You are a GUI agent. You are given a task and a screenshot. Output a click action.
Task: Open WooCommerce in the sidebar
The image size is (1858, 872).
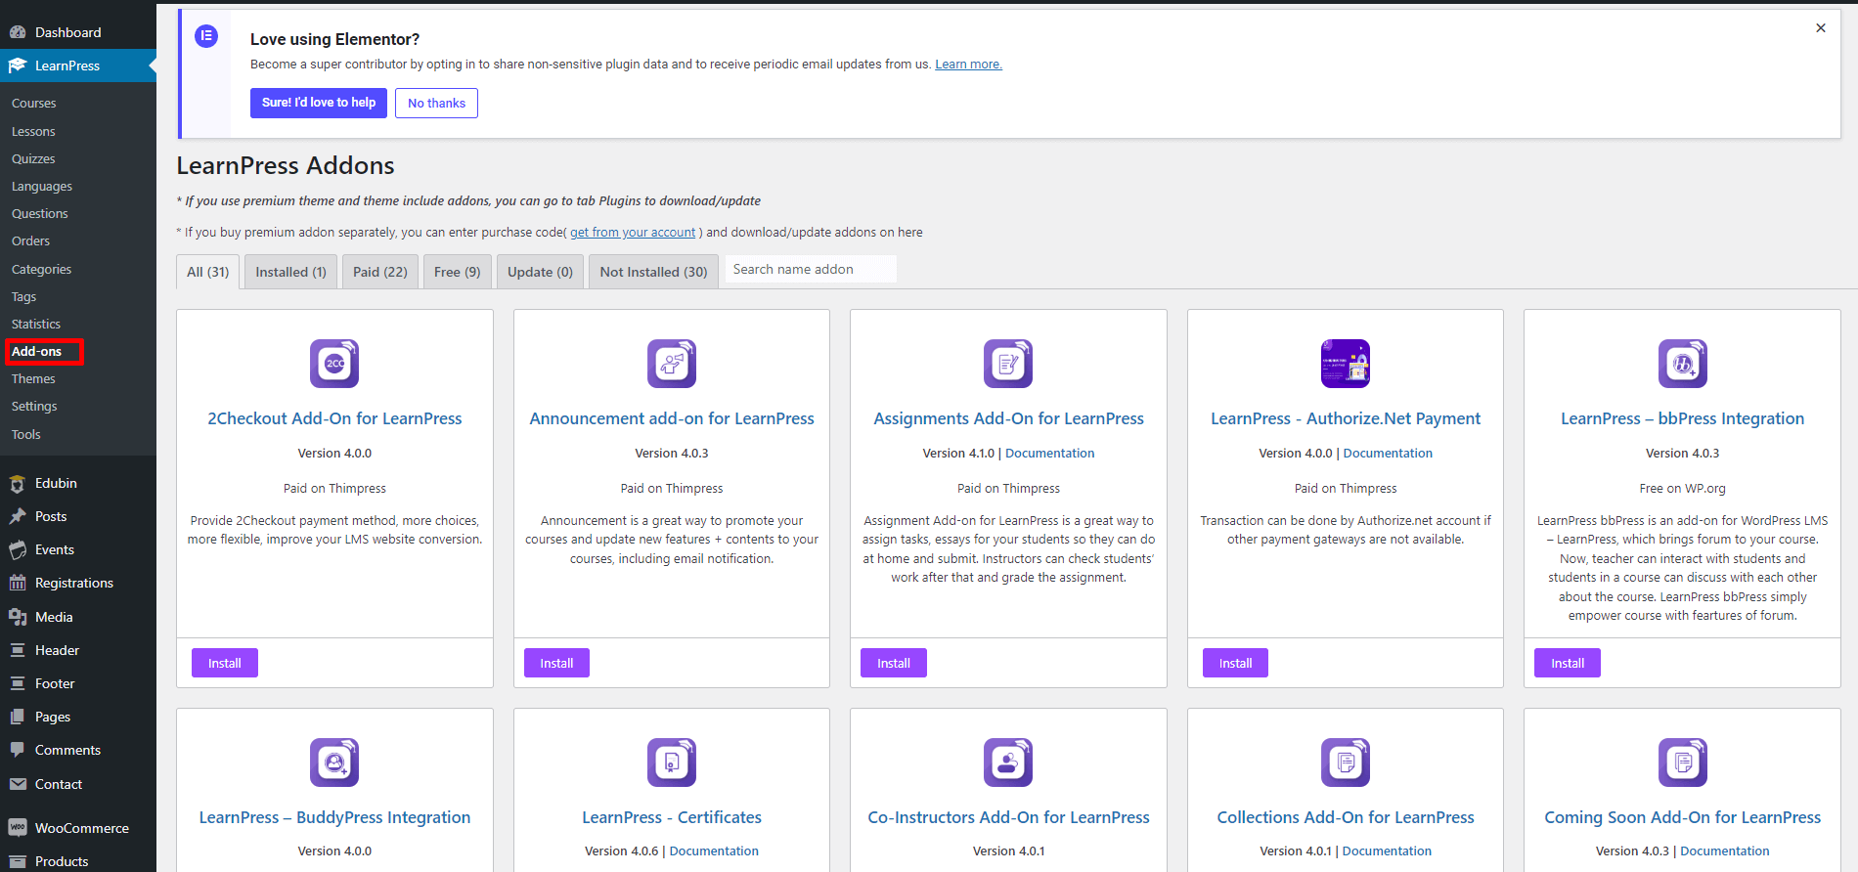(81, 828)
